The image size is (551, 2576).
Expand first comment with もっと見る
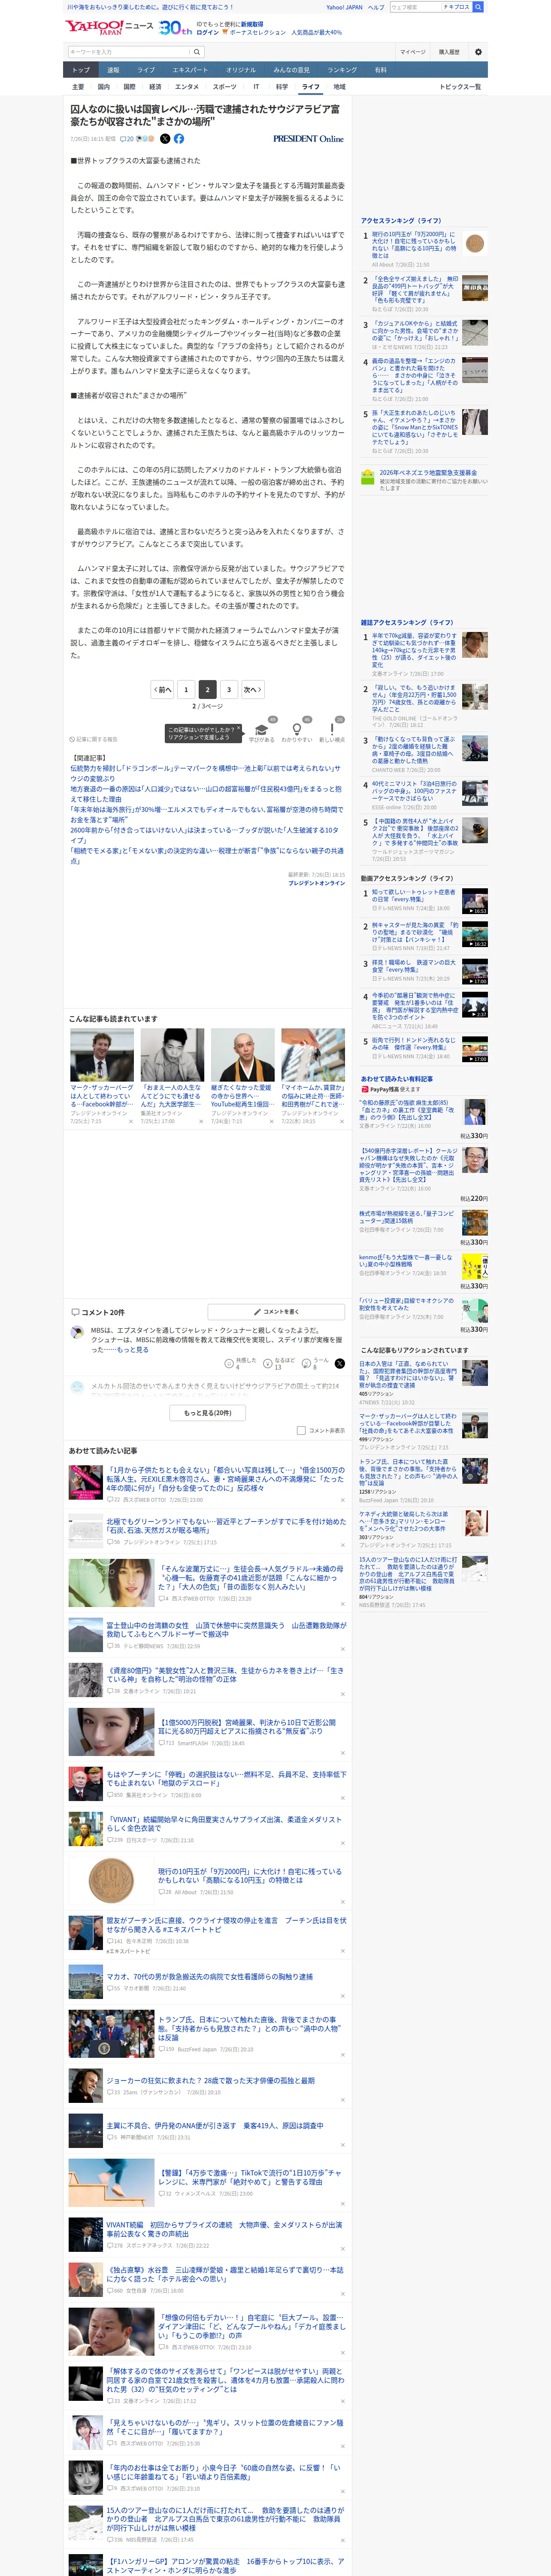(x=133, y=1350)
